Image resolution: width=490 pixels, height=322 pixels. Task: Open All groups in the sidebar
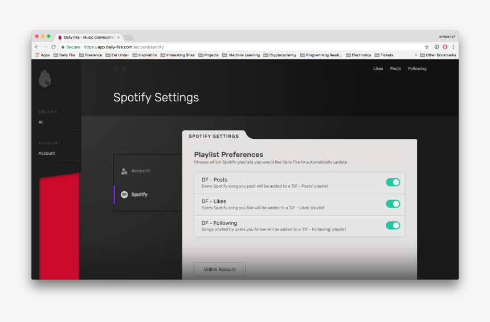(41, 122)
